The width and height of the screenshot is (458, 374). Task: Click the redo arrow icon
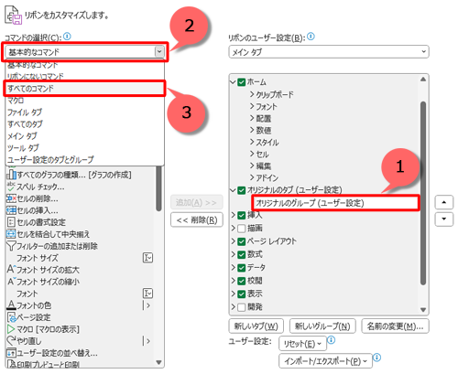[11, 341]
